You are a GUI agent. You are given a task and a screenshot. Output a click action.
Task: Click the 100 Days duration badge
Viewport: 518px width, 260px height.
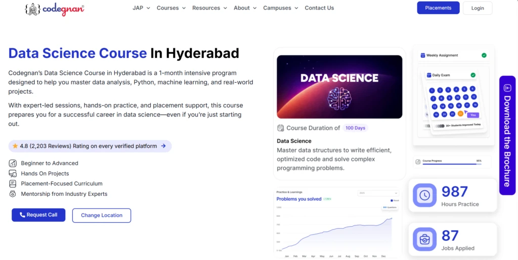pos(355,128)
